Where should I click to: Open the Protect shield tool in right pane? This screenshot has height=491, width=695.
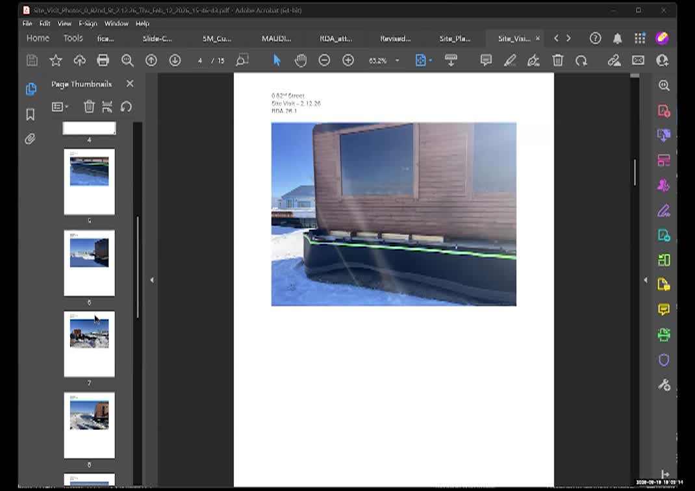(x=664, y=360)
